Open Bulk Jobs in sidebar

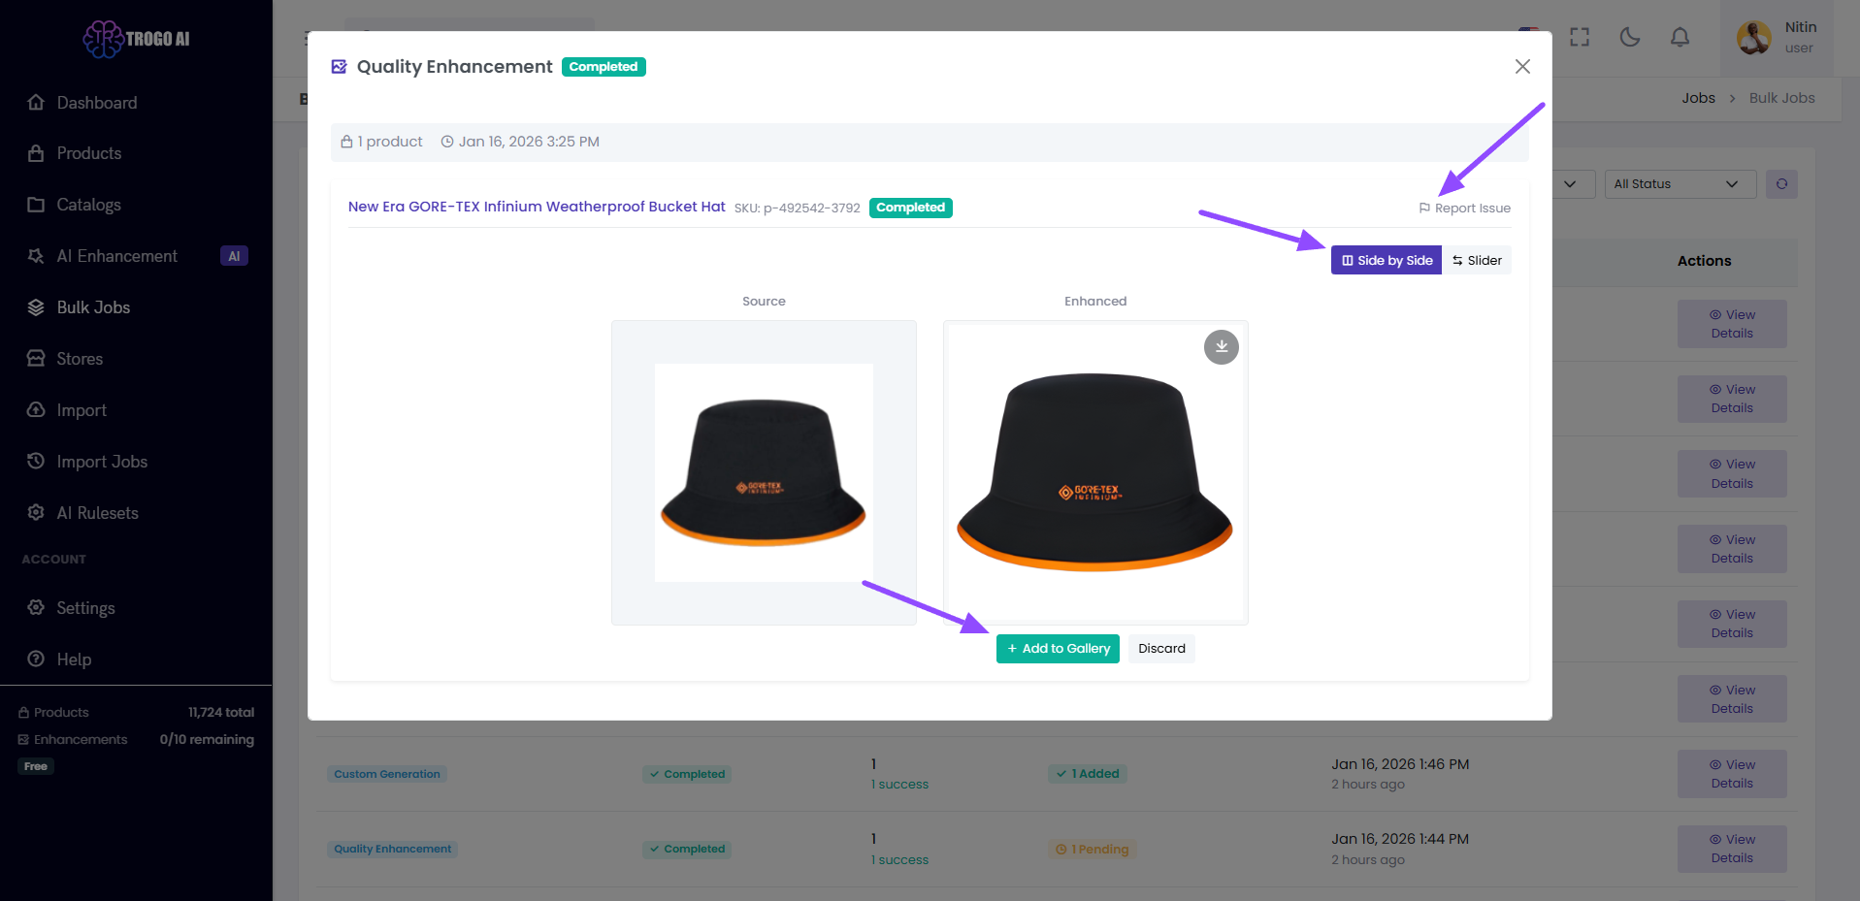pyautogui.click(x=93, y=307)
